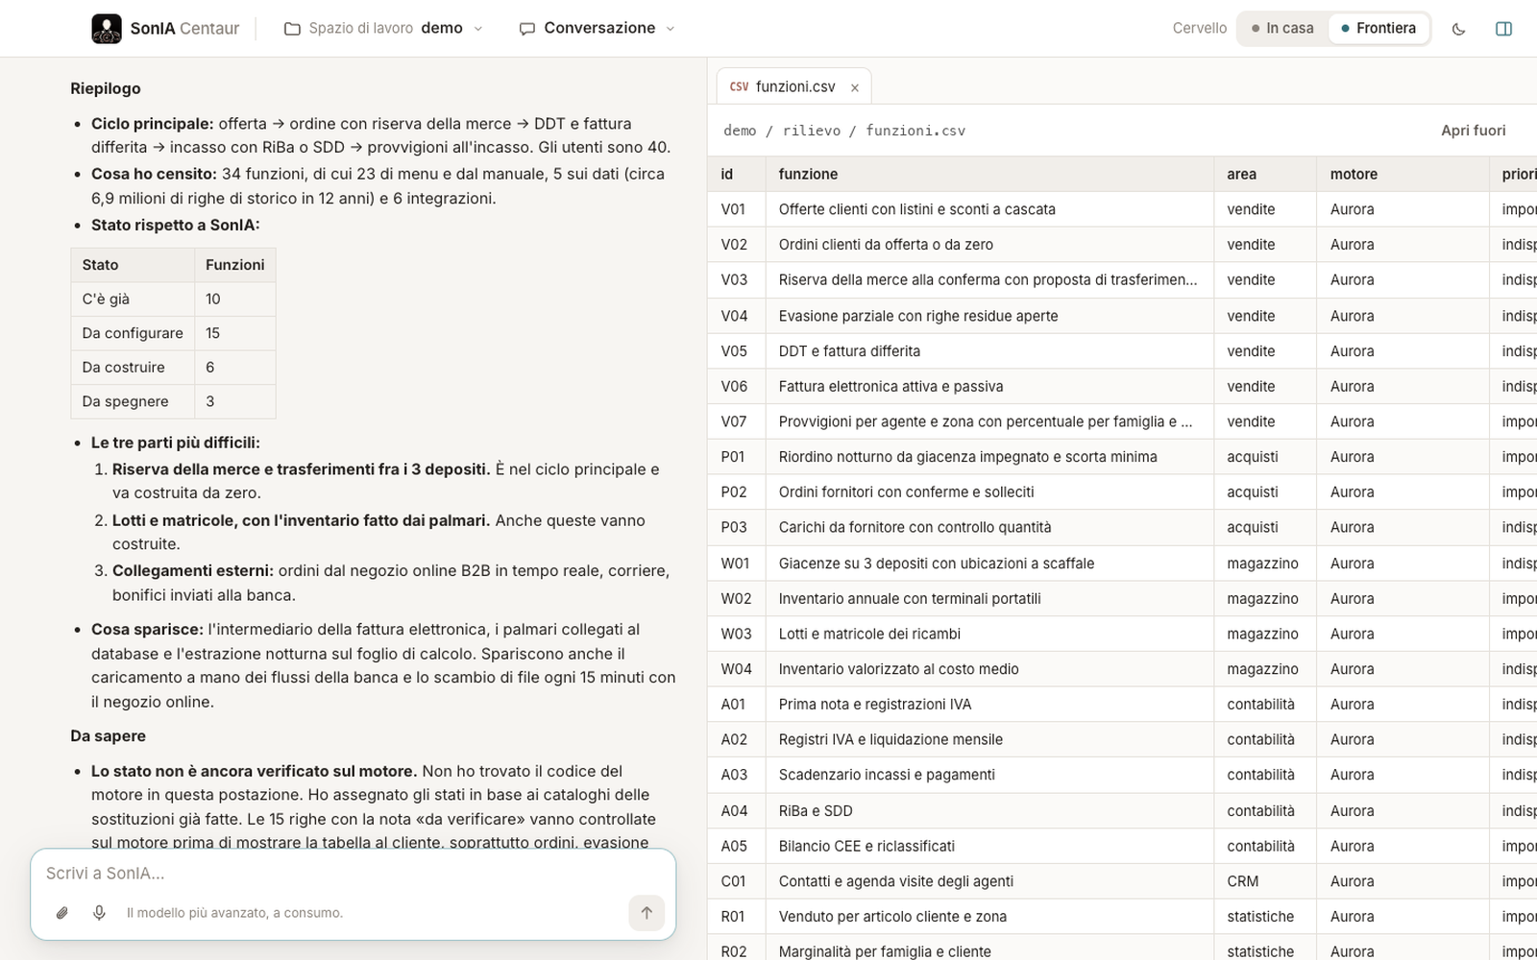Start voice input with microphone icon
Screen dimensions: 1537x960
[99, 913]
